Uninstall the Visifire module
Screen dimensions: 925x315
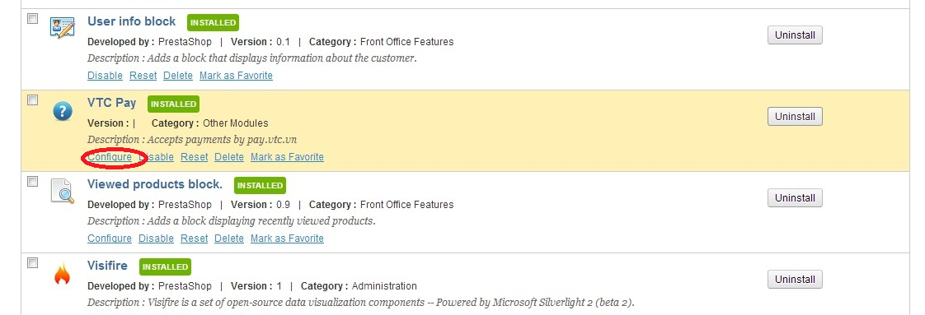[x=795, y=279]
